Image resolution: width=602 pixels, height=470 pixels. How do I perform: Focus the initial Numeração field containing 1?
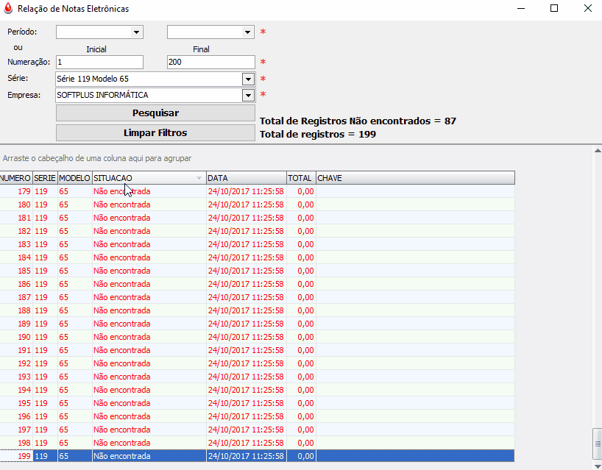(99, 63)
